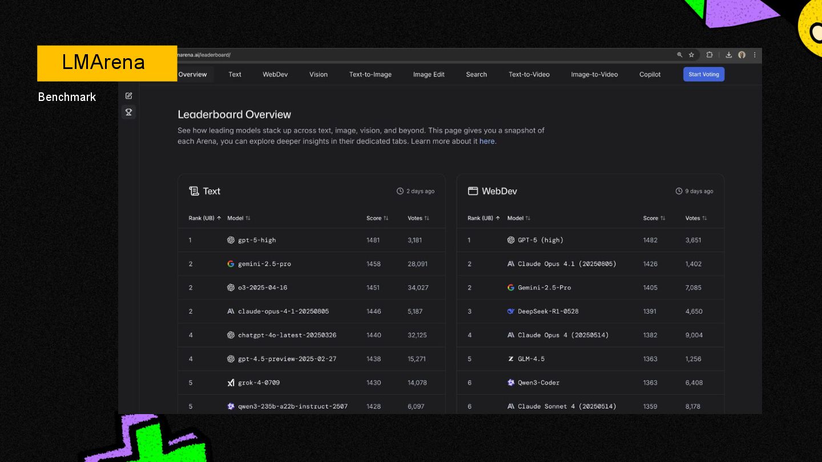822x462 pixels.
Task: Click the 'Claude Opus 4.1 (20250805)' model name
Action: (x=567, y=264)
